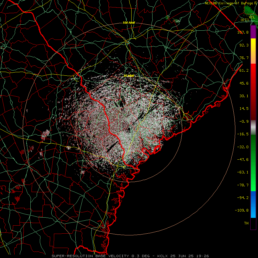258x258 pixels.
Task: Click the 30.1 legend value
Action: pos(244,96)
